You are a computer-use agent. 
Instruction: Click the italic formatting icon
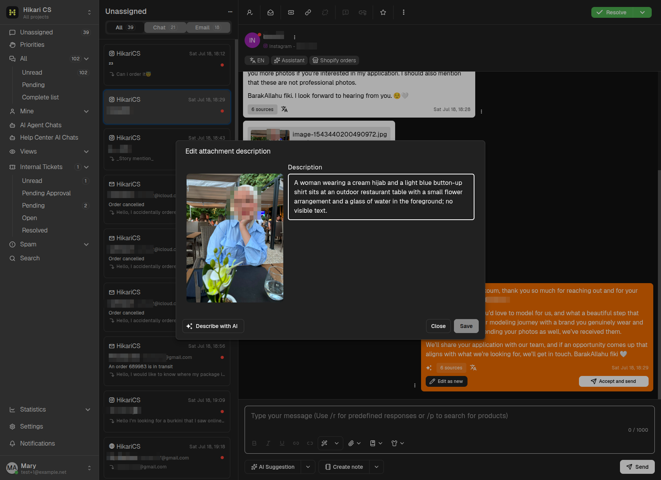coord(268,443)
